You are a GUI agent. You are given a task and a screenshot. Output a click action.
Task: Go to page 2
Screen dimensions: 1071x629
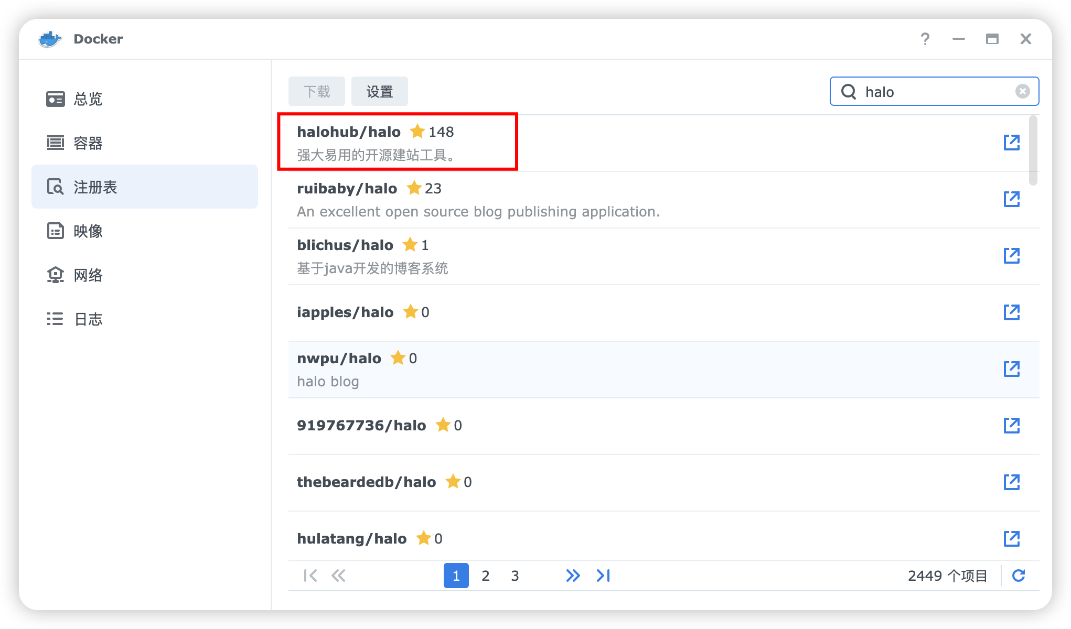pos(486,576)
